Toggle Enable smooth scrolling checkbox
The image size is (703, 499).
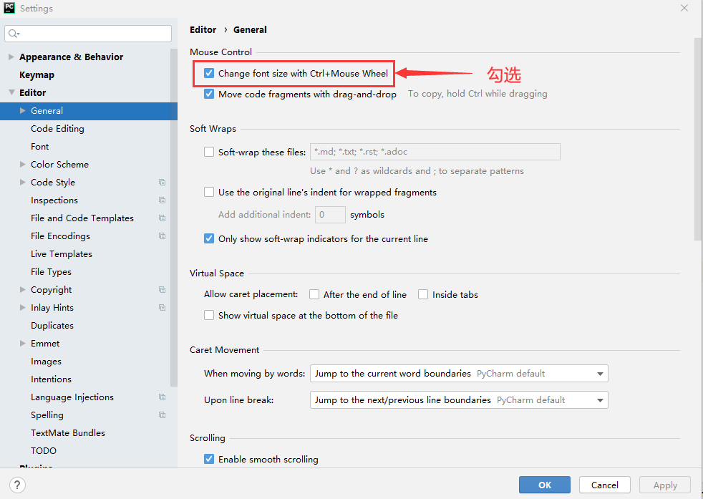(x=209, y=459)
